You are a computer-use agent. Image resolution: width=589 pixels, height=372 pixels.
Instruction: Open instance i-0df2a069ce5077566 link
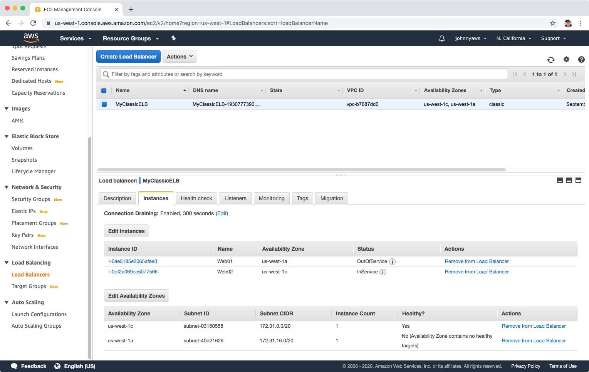tap(133, 272)
